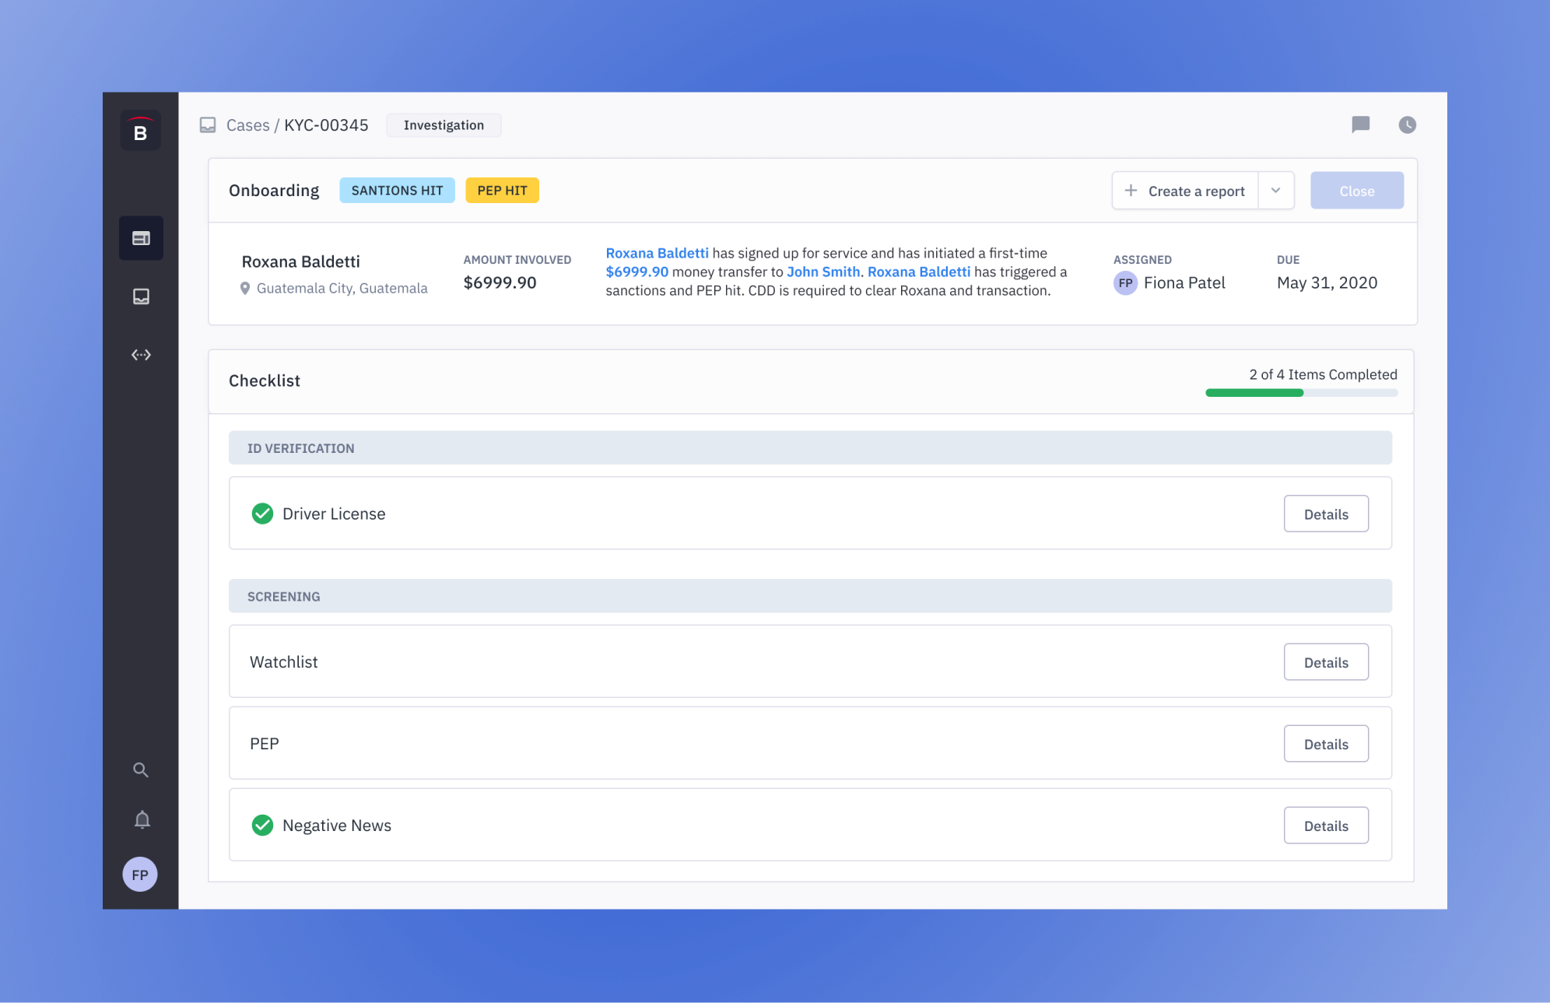Click the FP user avatar in sidebar

click(140, 875)
